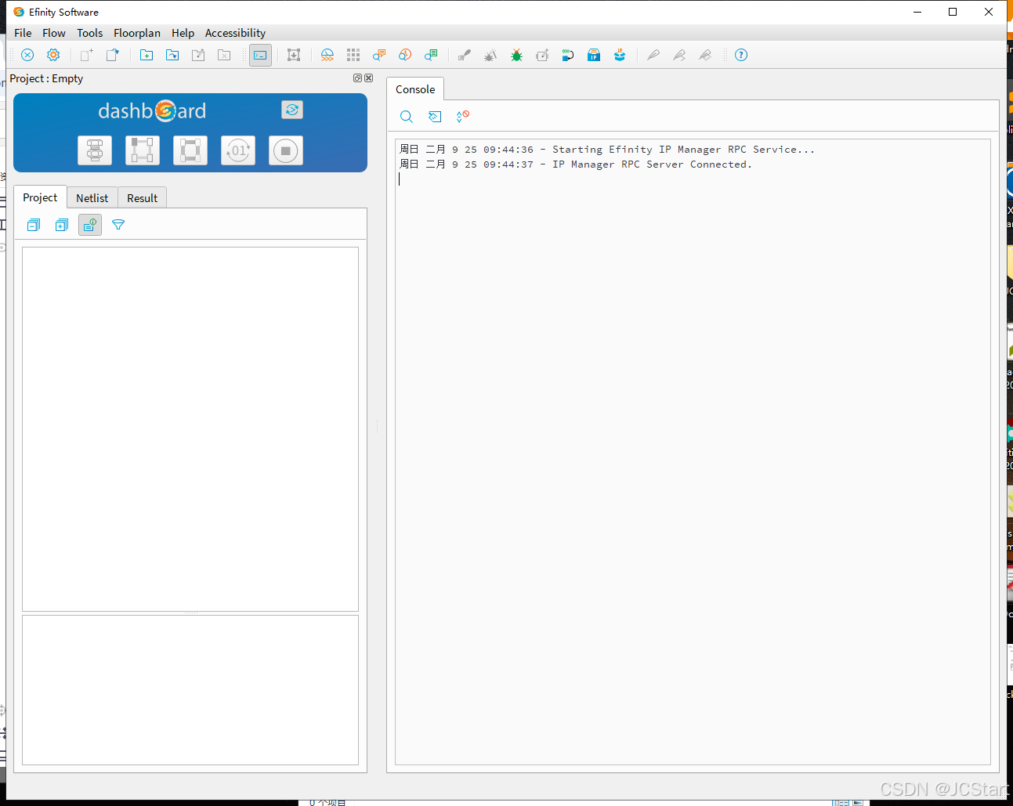Open the Interface Designer brush icon
Image resolution: width=1013 pixels, height=806 pixels.
click(465, 55)
